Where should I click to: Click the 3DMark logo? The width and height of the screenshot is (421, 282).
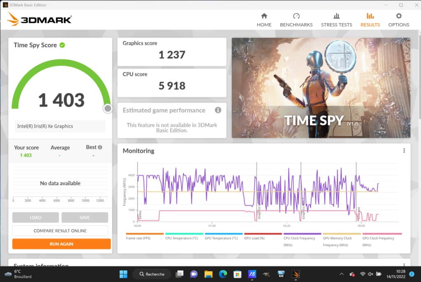[x=39, y=19]
